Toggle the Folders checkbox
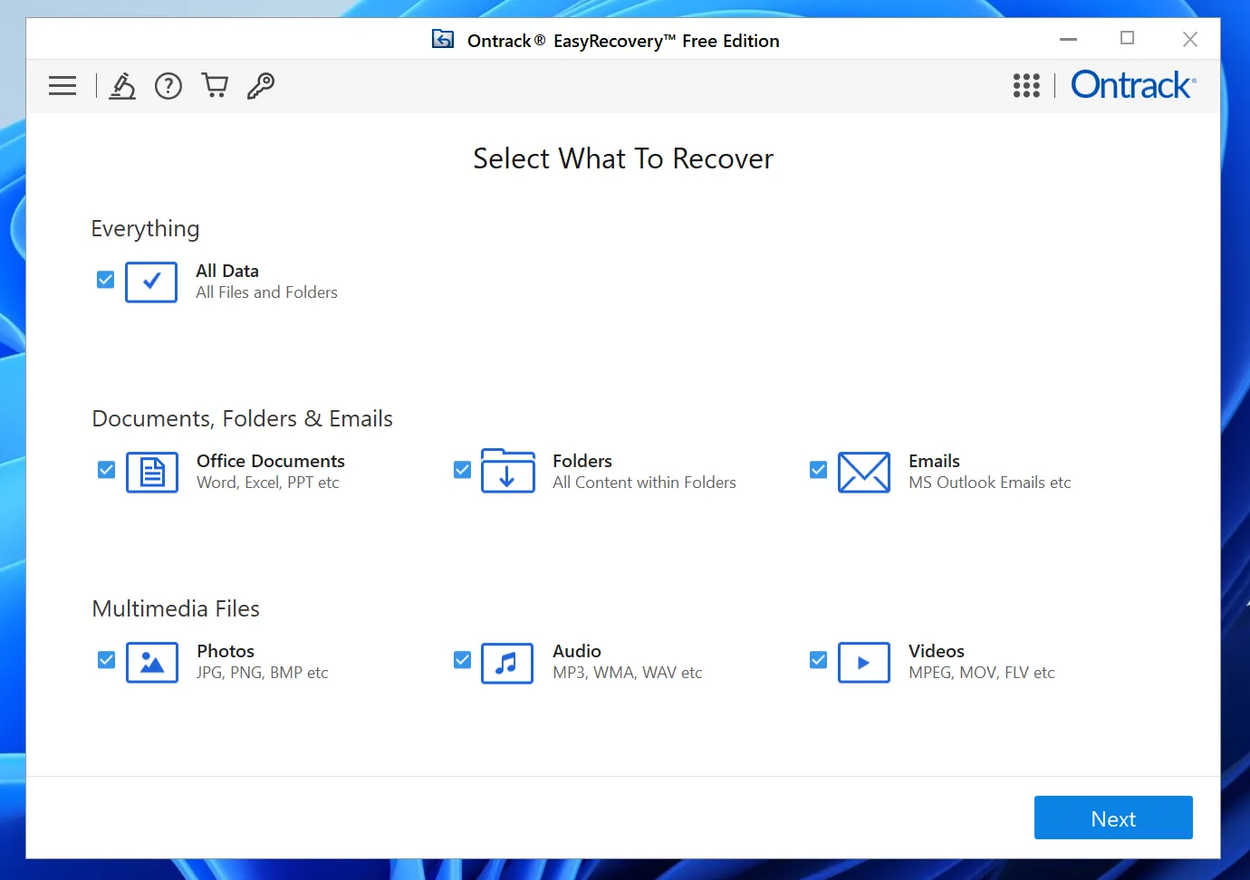 (463, 470)
